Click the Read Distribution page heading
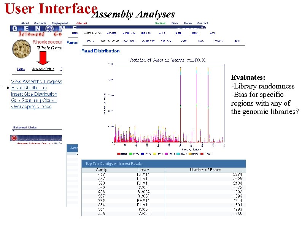Viewport: 302px width, 226px height. click(100, 51)
